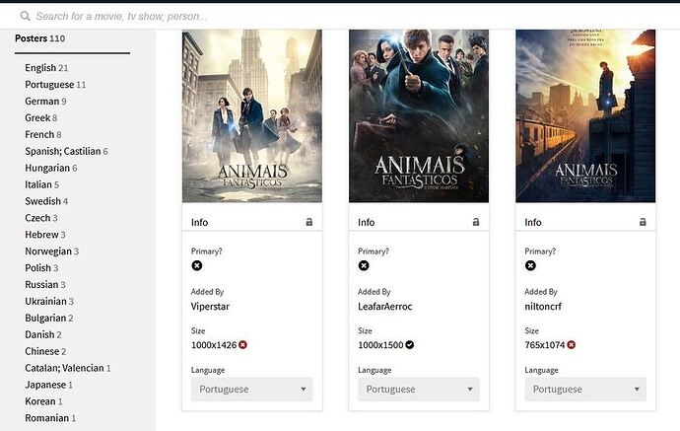680x431 pixels.
Task: Select the Posters 110 tab
Action: coord(39,38)
